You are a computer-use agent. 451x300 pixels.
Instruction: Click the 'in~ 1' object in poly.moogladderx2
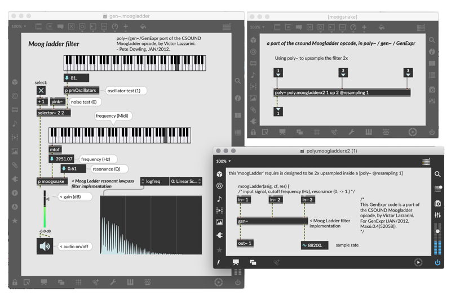click(x=244, y=200)
